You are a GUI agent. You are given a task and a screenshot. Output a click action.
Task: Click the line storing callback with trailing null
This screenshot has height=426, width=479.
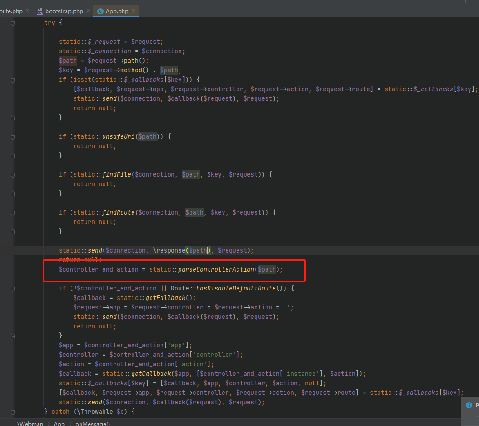[x=192, y=383]
